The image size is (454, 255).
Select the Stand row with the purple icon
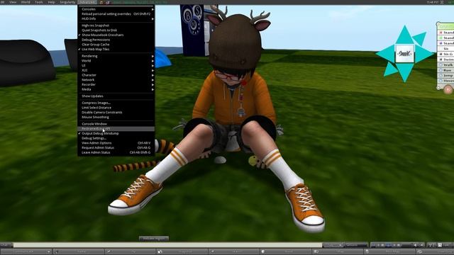coord(446,43)
